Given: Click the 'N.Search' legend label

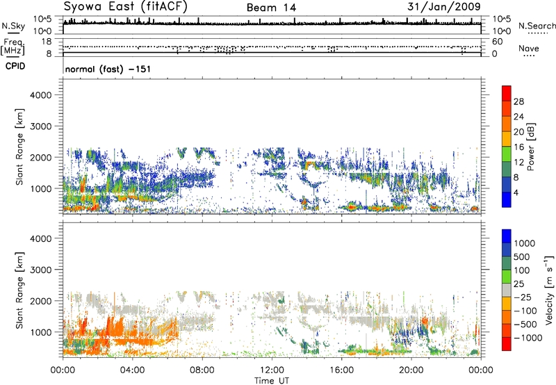Looking at the screenshot, I should pos(537,26).
